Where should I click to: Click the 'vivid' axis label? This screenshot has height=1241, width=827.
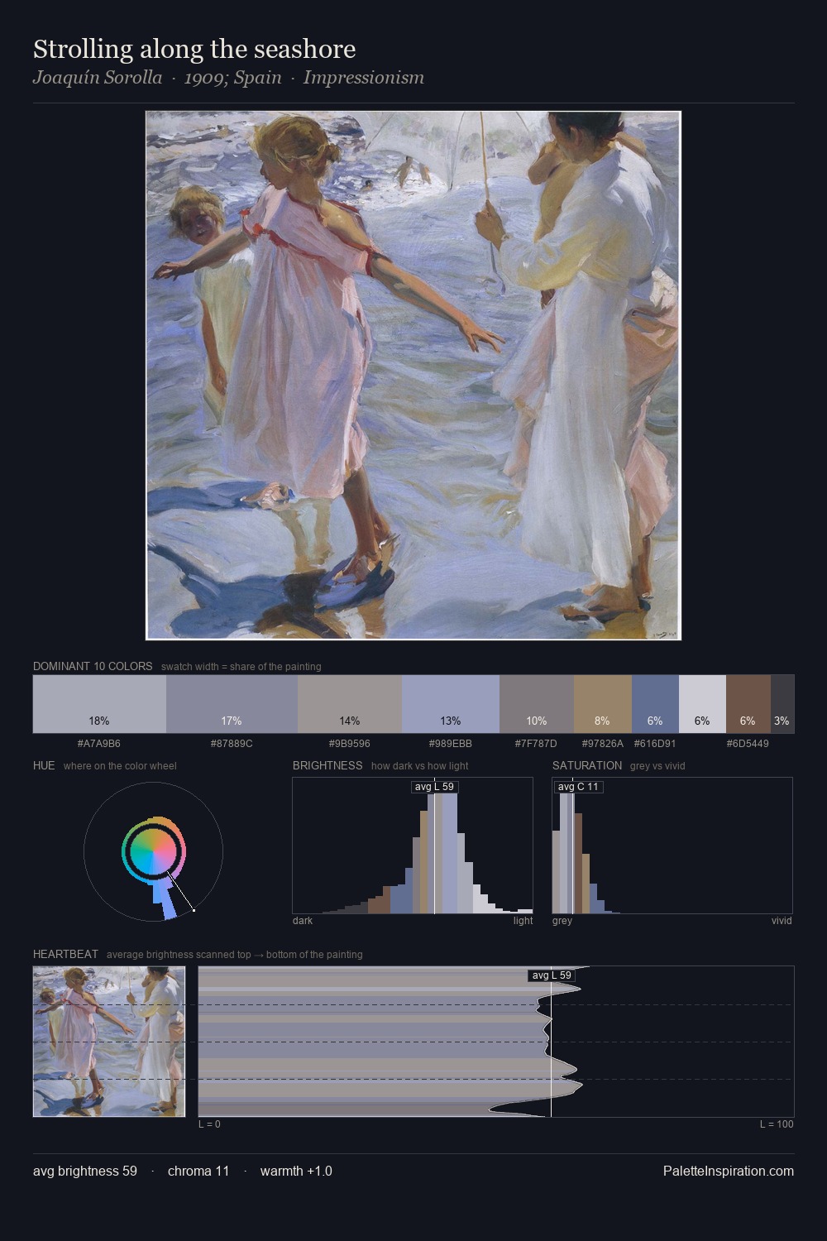(x=782, y=921)
